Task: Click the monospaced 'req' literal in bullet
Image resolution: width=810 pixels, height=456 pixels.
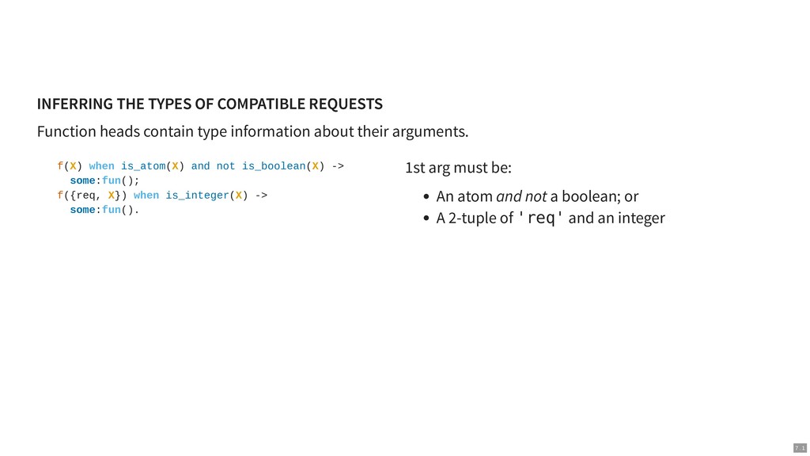Action: coord(541,218)
